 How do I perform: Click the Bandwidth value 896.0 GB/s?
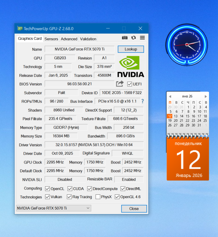[x=125, y=136]
